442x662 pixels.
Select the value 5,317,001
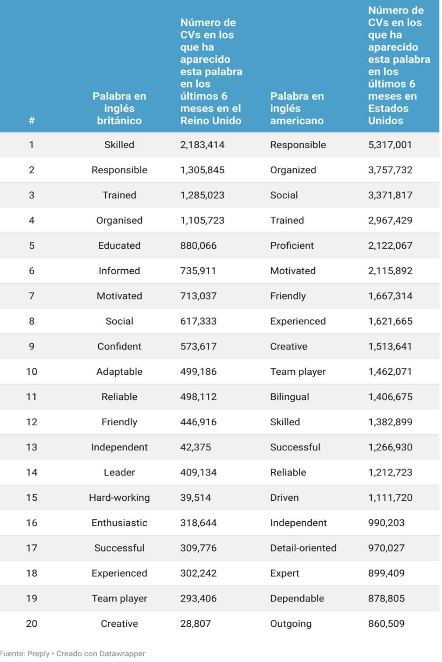tap(390, 145)
